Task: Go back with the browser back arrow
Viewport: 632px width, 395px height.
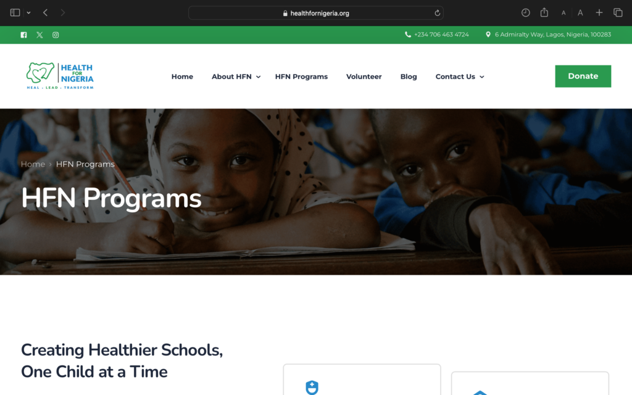Action: [46, 12]
